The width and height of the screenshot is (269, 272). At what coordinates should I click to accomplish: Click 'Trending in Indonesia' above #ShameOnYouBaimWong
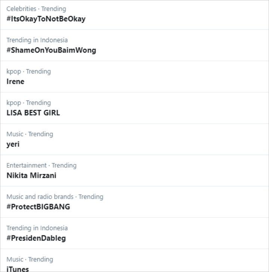(x=37, y=40)
